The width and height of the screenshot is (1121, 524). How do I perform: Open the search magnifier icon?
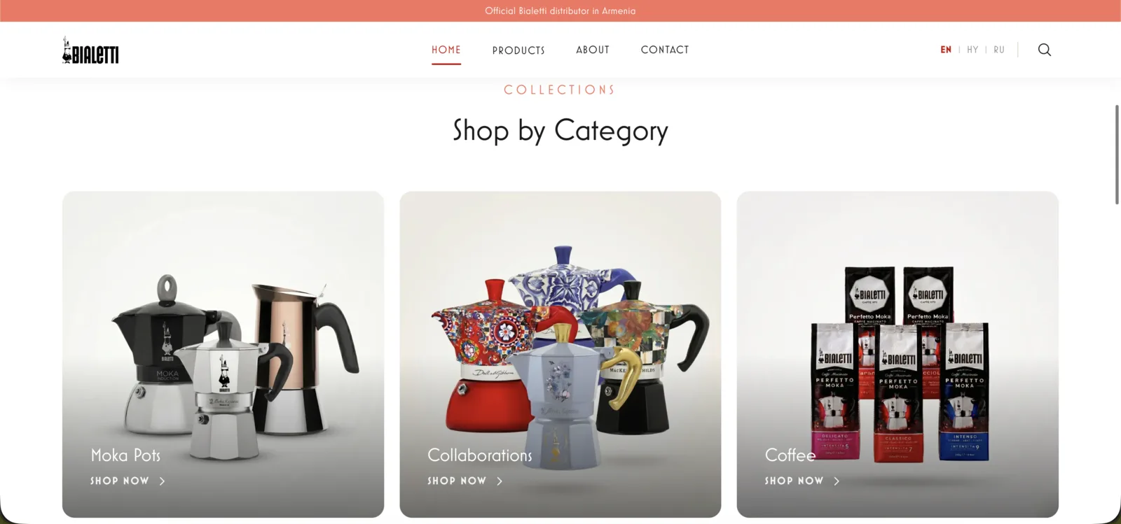[x=1044, y=50]
